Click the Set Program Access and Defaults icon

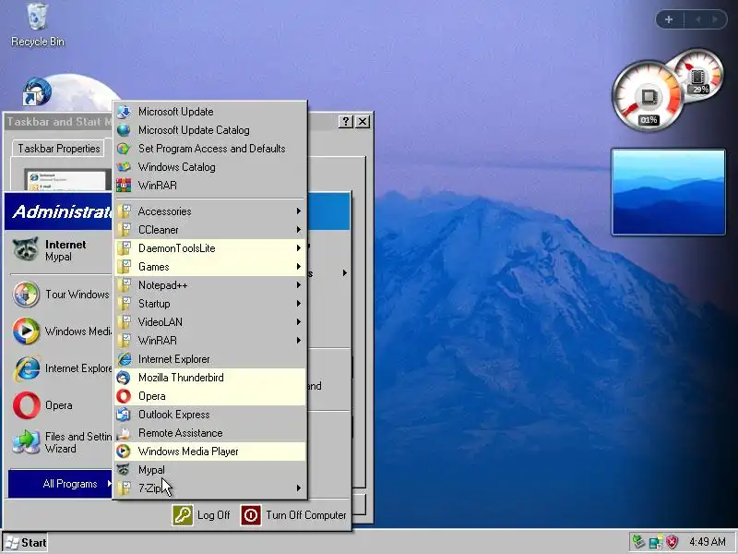pos(124,149)
